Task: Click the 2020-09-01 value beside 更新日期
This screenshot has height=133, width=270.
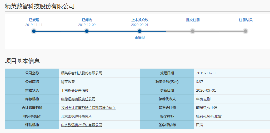Action: [x=206, y=90]
